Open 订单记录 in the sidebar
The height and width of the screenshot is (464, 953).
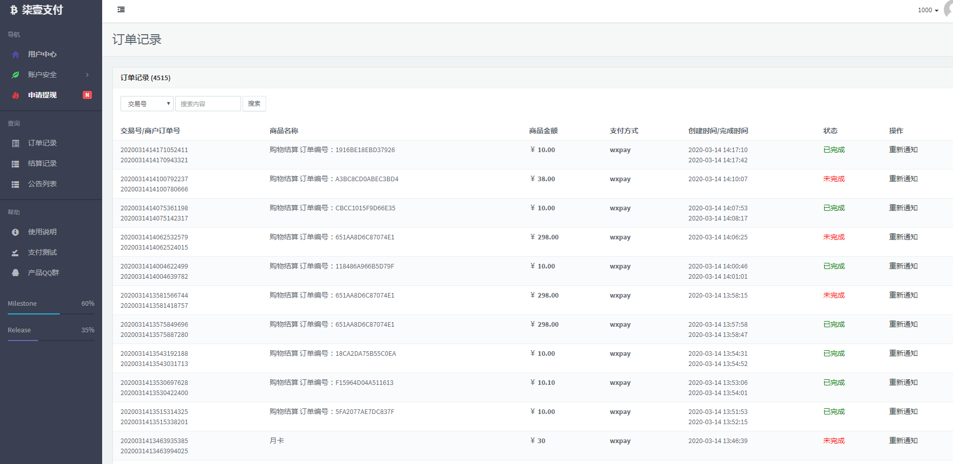coord(42,143)
